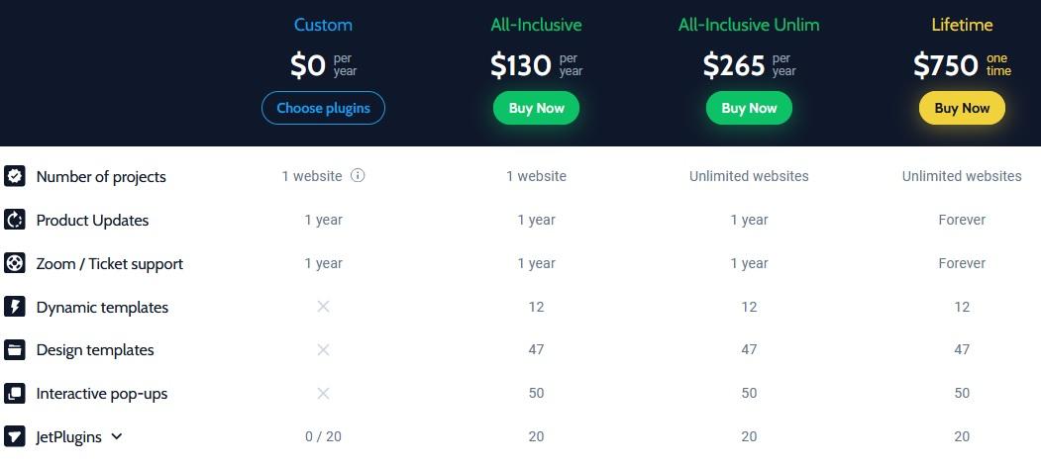Click the JetPlugins row label
The image size is (1041, 468).
pyautogui.click(x=69, y=436)
